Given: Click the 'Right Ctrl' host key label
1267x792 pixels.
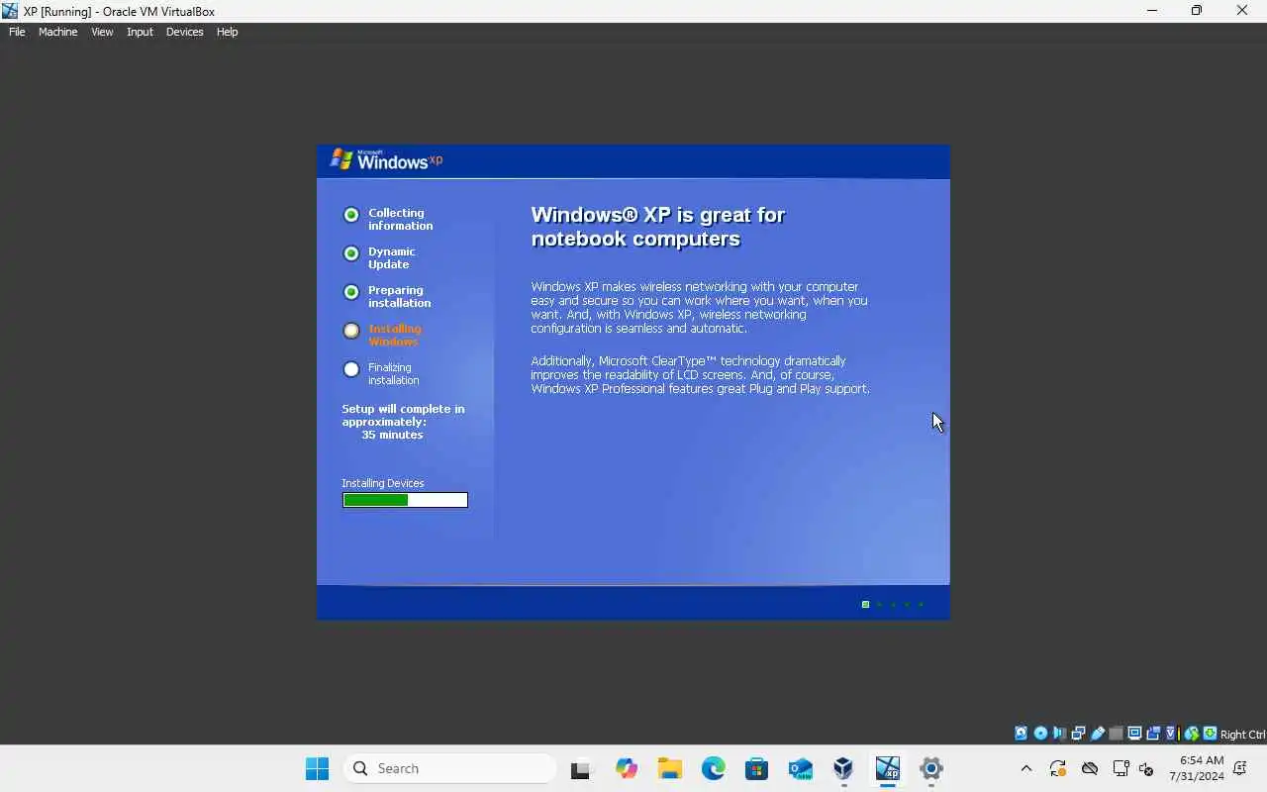Looking at the screenshot, I should (1243, 735).
